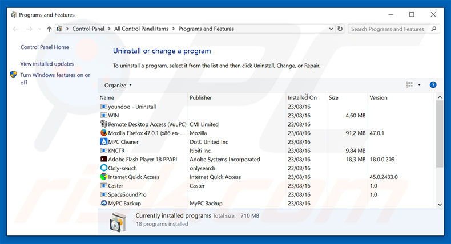The width and height of the screenshot is (451, 244).
Task: Click the search magnifier icon
Action: [x=434, y=29]
